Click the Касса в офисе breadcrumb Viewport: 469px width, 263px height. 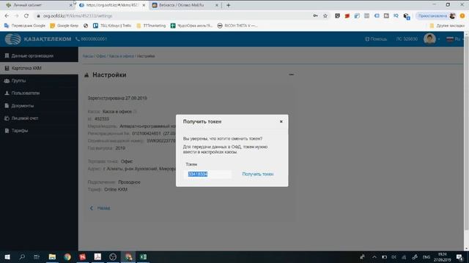tap(121, 56)
